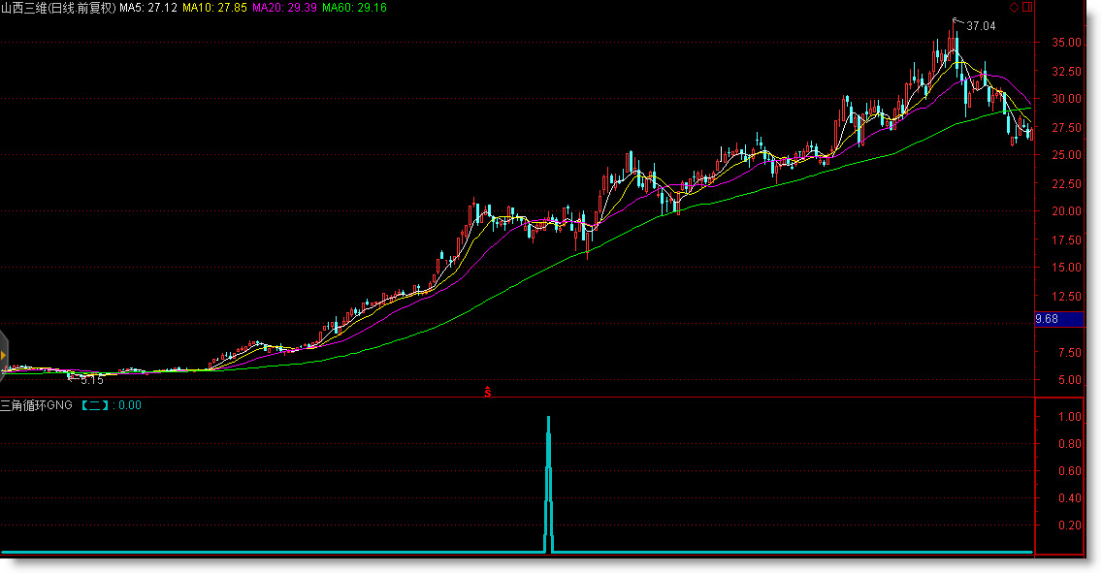Click the blue 9.68 price tag

tap(1047, 319)
